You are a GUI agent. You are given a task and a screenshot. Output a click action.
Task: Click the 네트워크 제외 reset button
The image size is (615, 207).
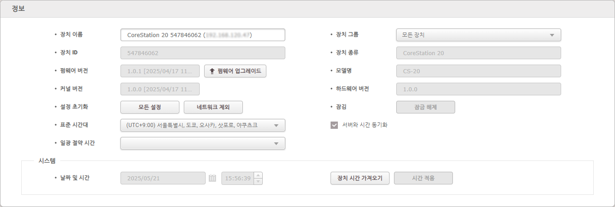pos(213,107)
